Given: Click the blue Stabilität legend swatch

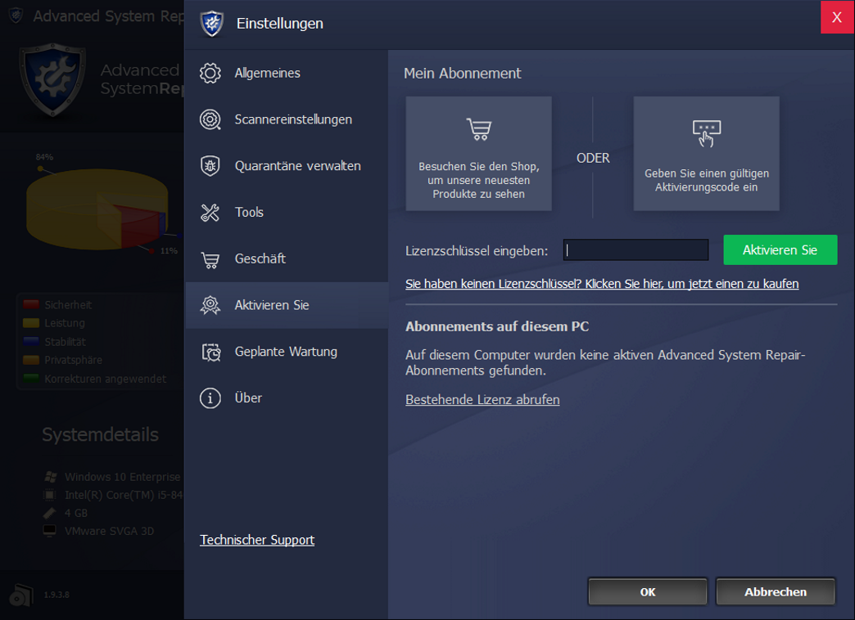Looking at the screenshot, I should (x=31, y=342).
